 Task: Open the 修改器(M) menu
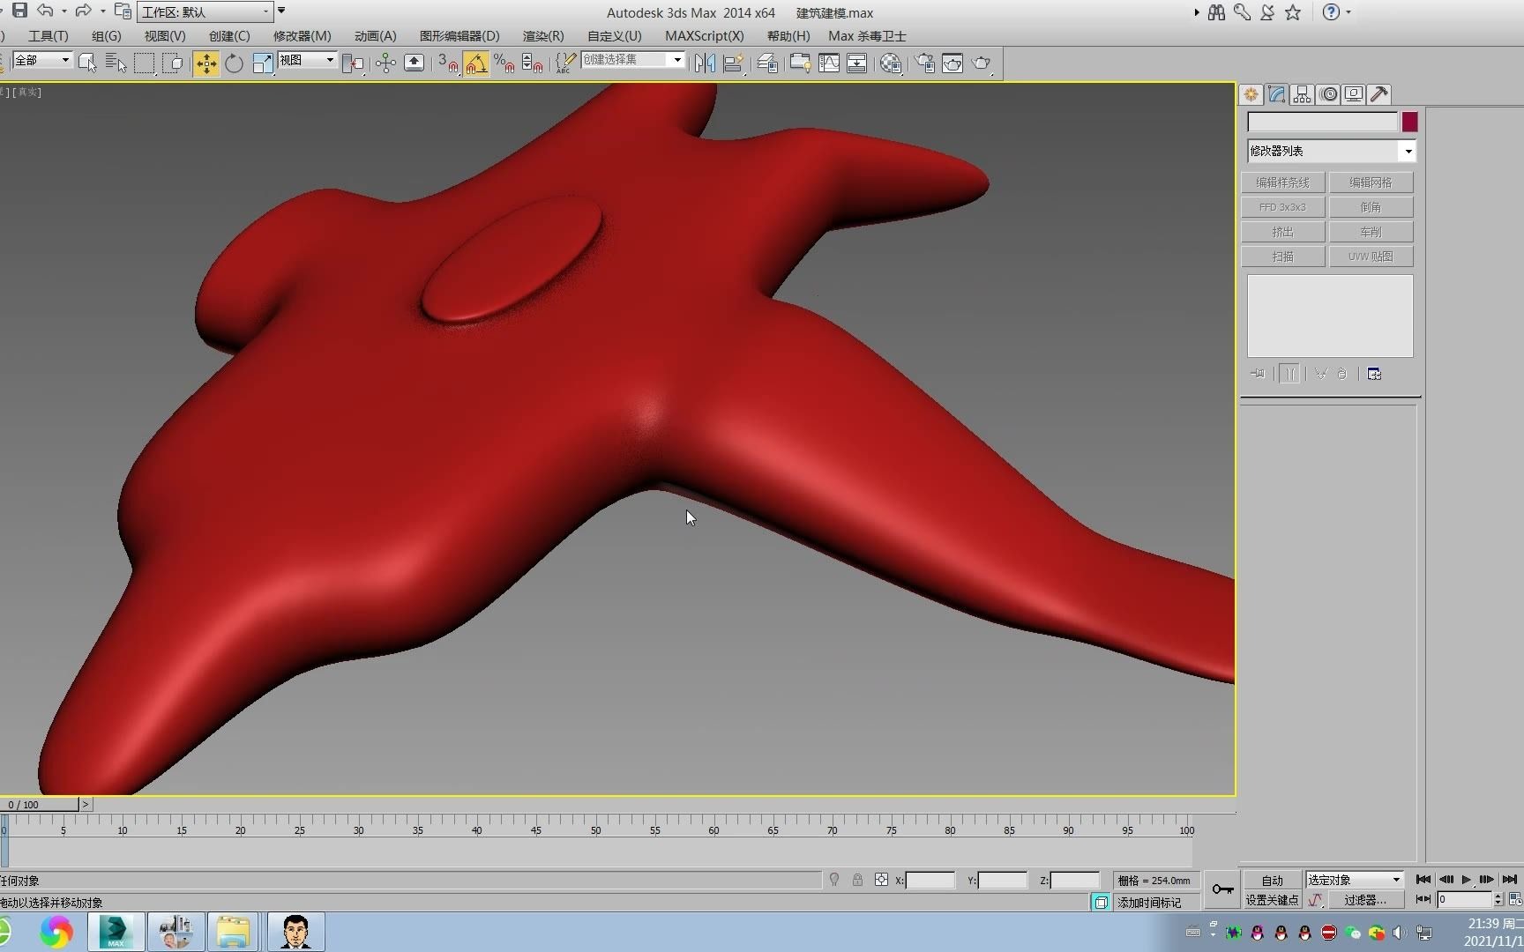[302, 36]
